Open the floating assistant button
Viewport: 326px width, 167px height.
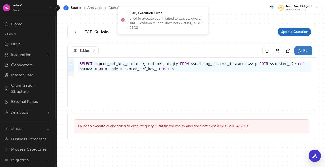point(315,156)
